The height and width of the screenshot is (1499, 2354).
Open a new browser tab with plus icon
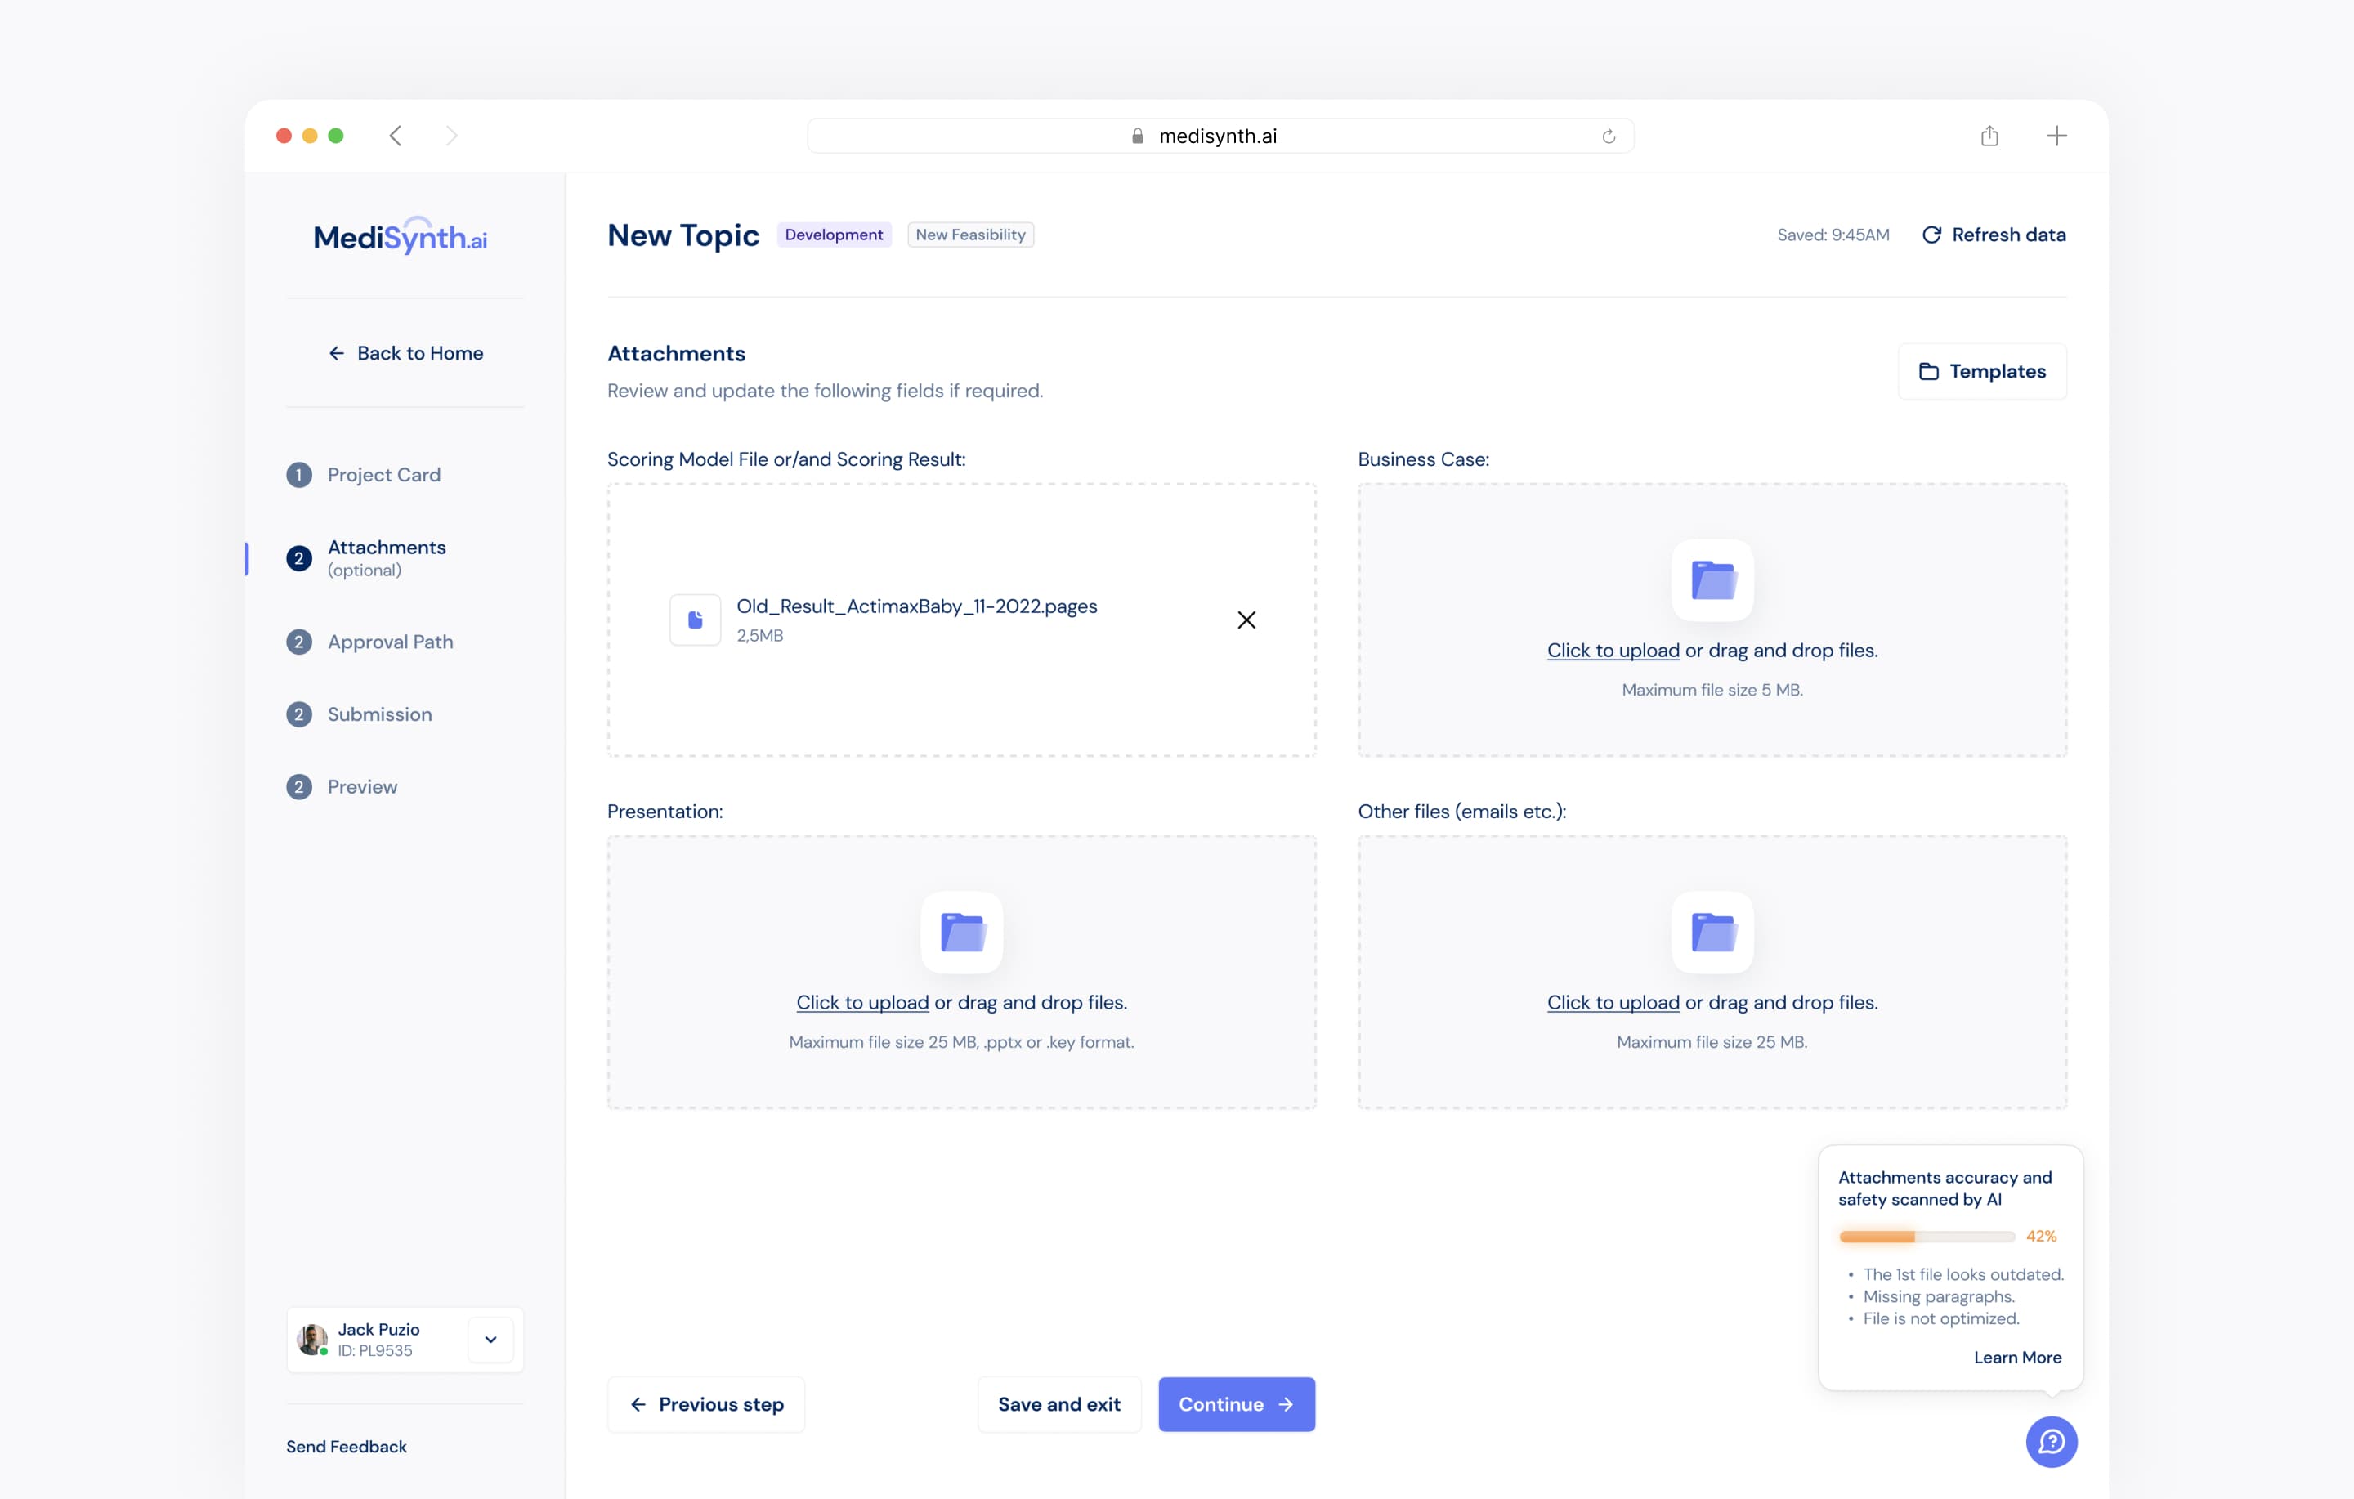[x=2056, y=136]
